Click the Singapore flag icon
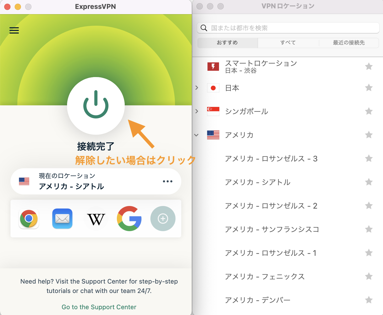Viewport: 383px width, 315px height. 213,111
